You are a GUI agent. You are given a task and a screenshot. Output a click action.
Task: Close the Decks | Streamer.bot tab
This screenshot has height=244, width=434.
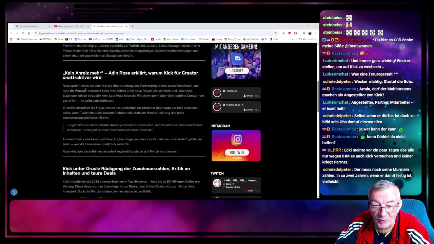(49, 26)
